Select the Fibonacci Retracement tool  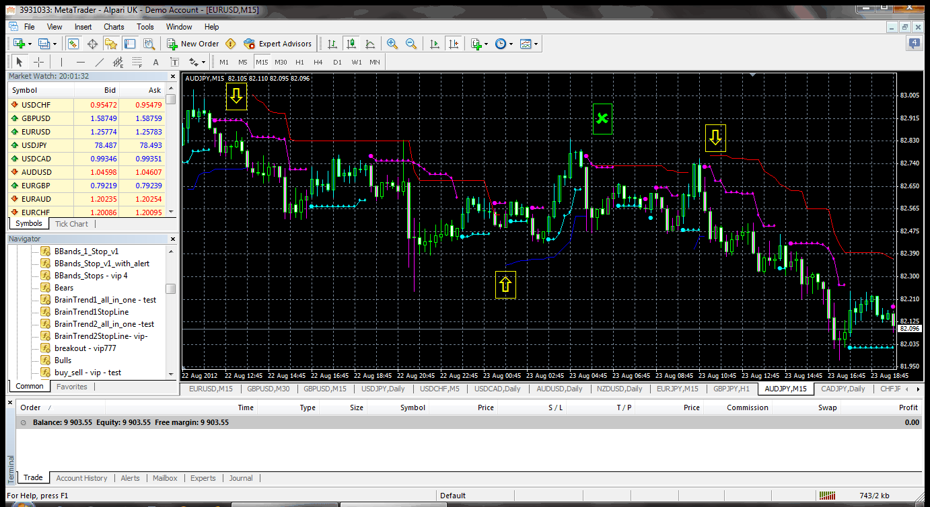tap(137, 62)
